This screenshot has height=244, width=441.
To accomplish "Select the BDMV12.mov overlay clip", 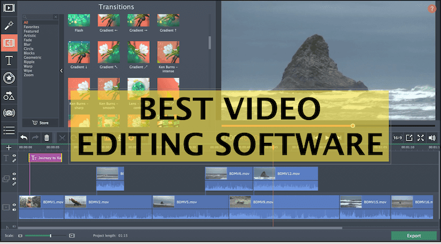I will (286, 179).
